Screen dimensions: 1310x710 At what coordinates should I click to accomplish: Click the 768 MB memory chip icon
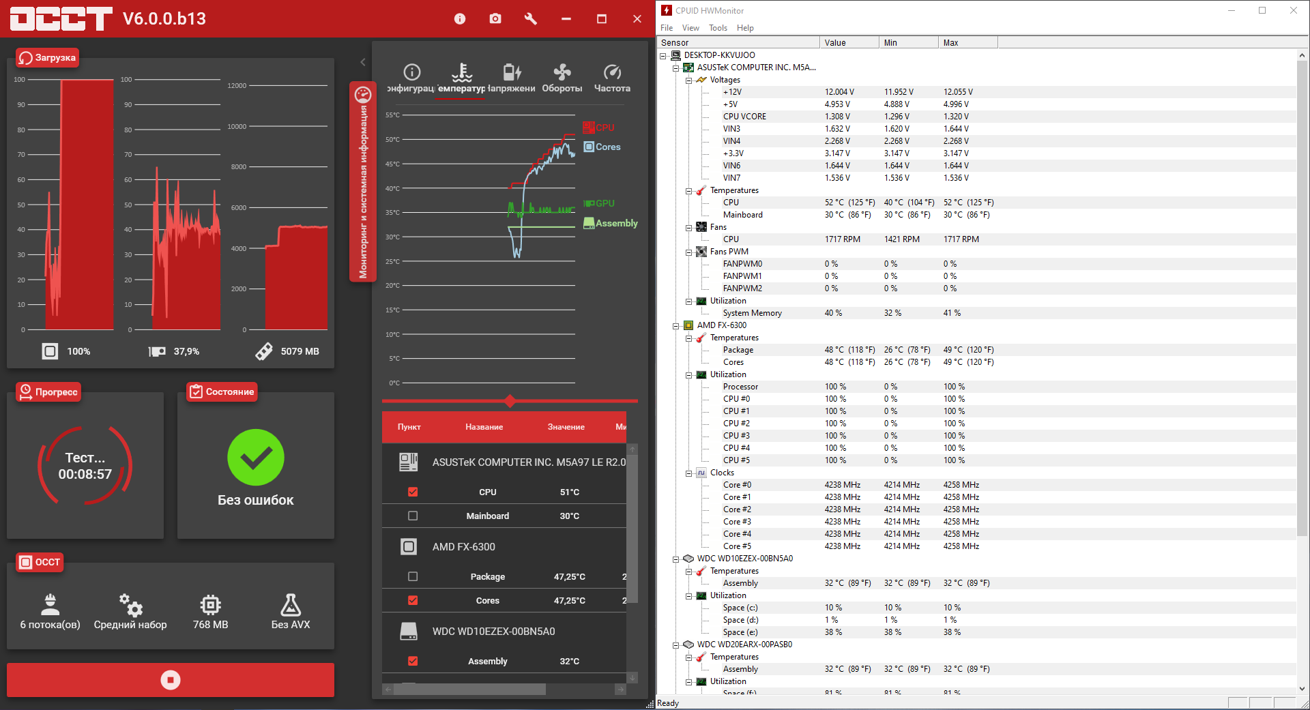click(211, 604)
